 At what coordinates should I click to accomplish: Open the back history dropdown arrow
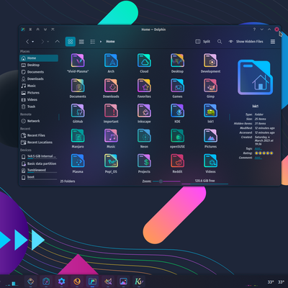pyautogui.click(x=33, y=42)
